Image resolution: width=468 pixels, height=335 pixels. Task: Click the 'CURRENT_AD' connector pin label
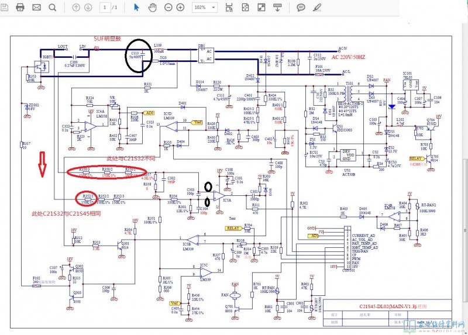[363, 236]
